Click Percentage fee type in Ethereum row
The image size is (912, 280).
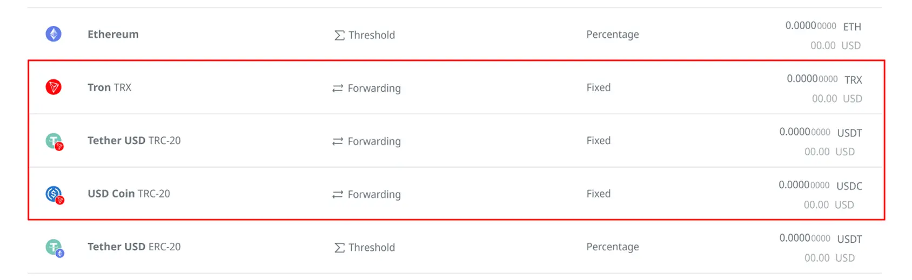click(x=612, y=35)
